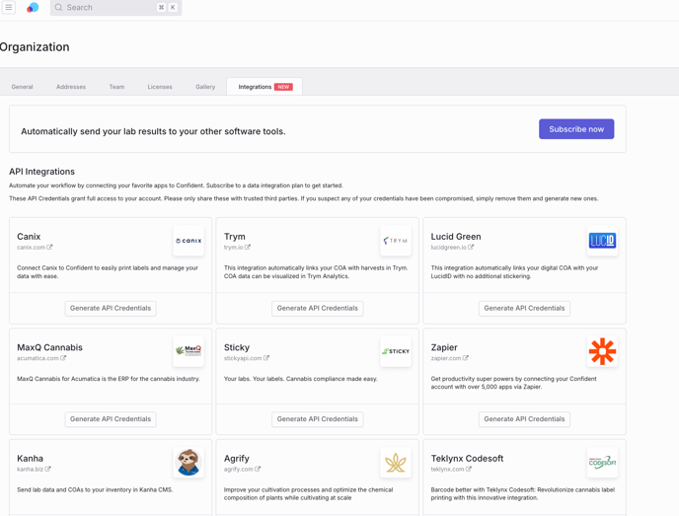
Task: Click the Organization page heading
Action: (35, 46)
